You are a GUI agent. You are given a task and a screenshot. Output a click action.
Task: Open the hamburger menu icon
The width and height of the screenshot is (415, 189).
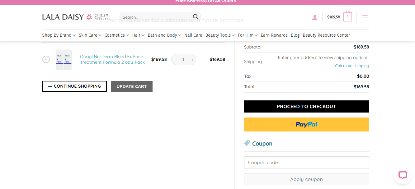(365, 17)
